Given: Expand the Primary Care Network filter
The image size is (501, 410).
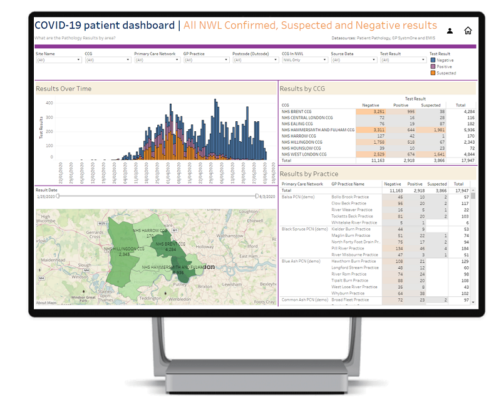Looking at the screenshot, I should (157, 60).
